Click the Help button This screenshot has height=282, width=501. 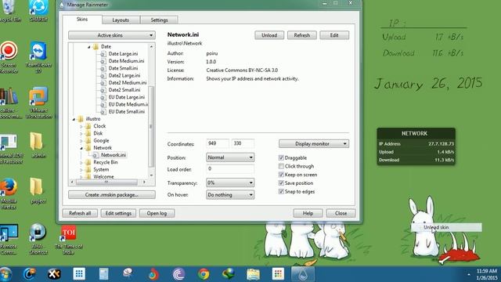point(308,213)
